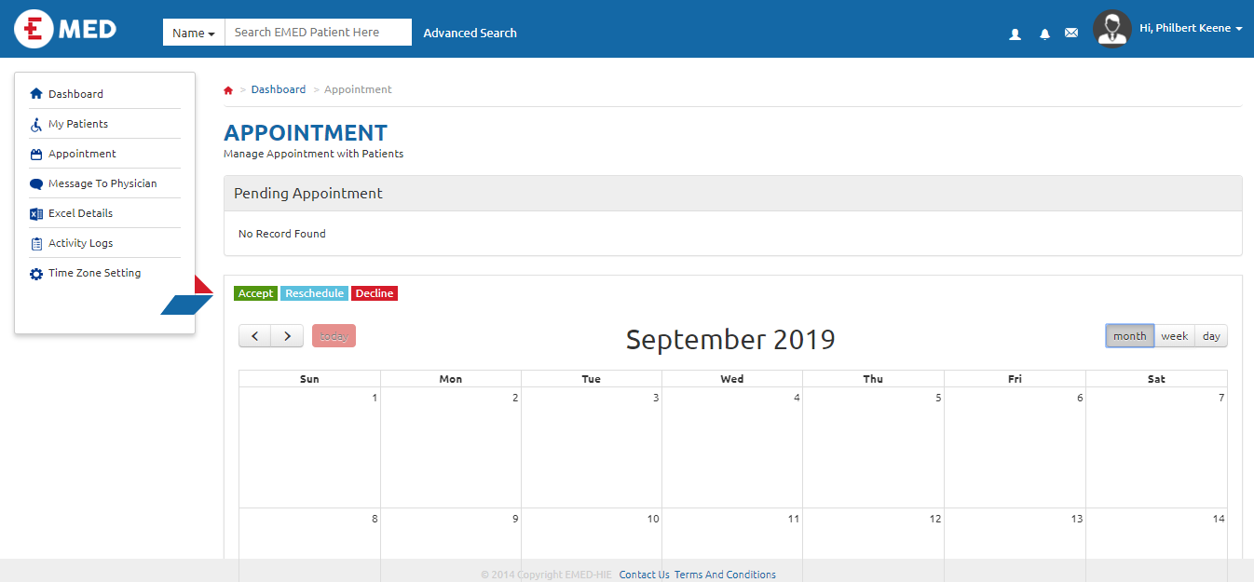Viewport: 1254px width, 582px height.
Task: Click the Time Zone Setting gear icon
Action: pos(36,274)
